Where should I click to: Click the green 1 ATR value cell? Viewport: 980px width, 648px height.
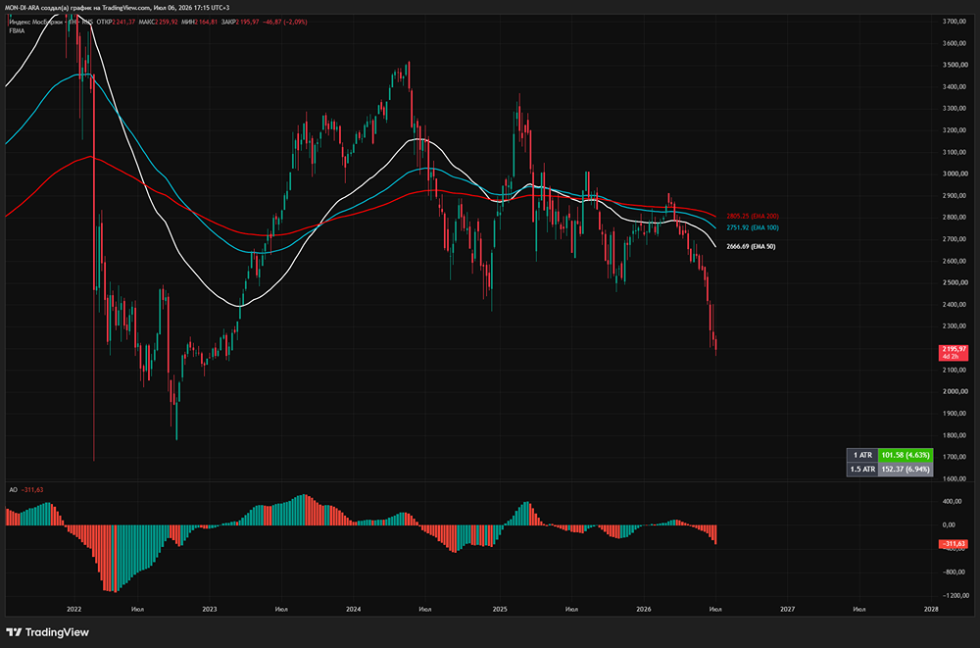(906, 455)
